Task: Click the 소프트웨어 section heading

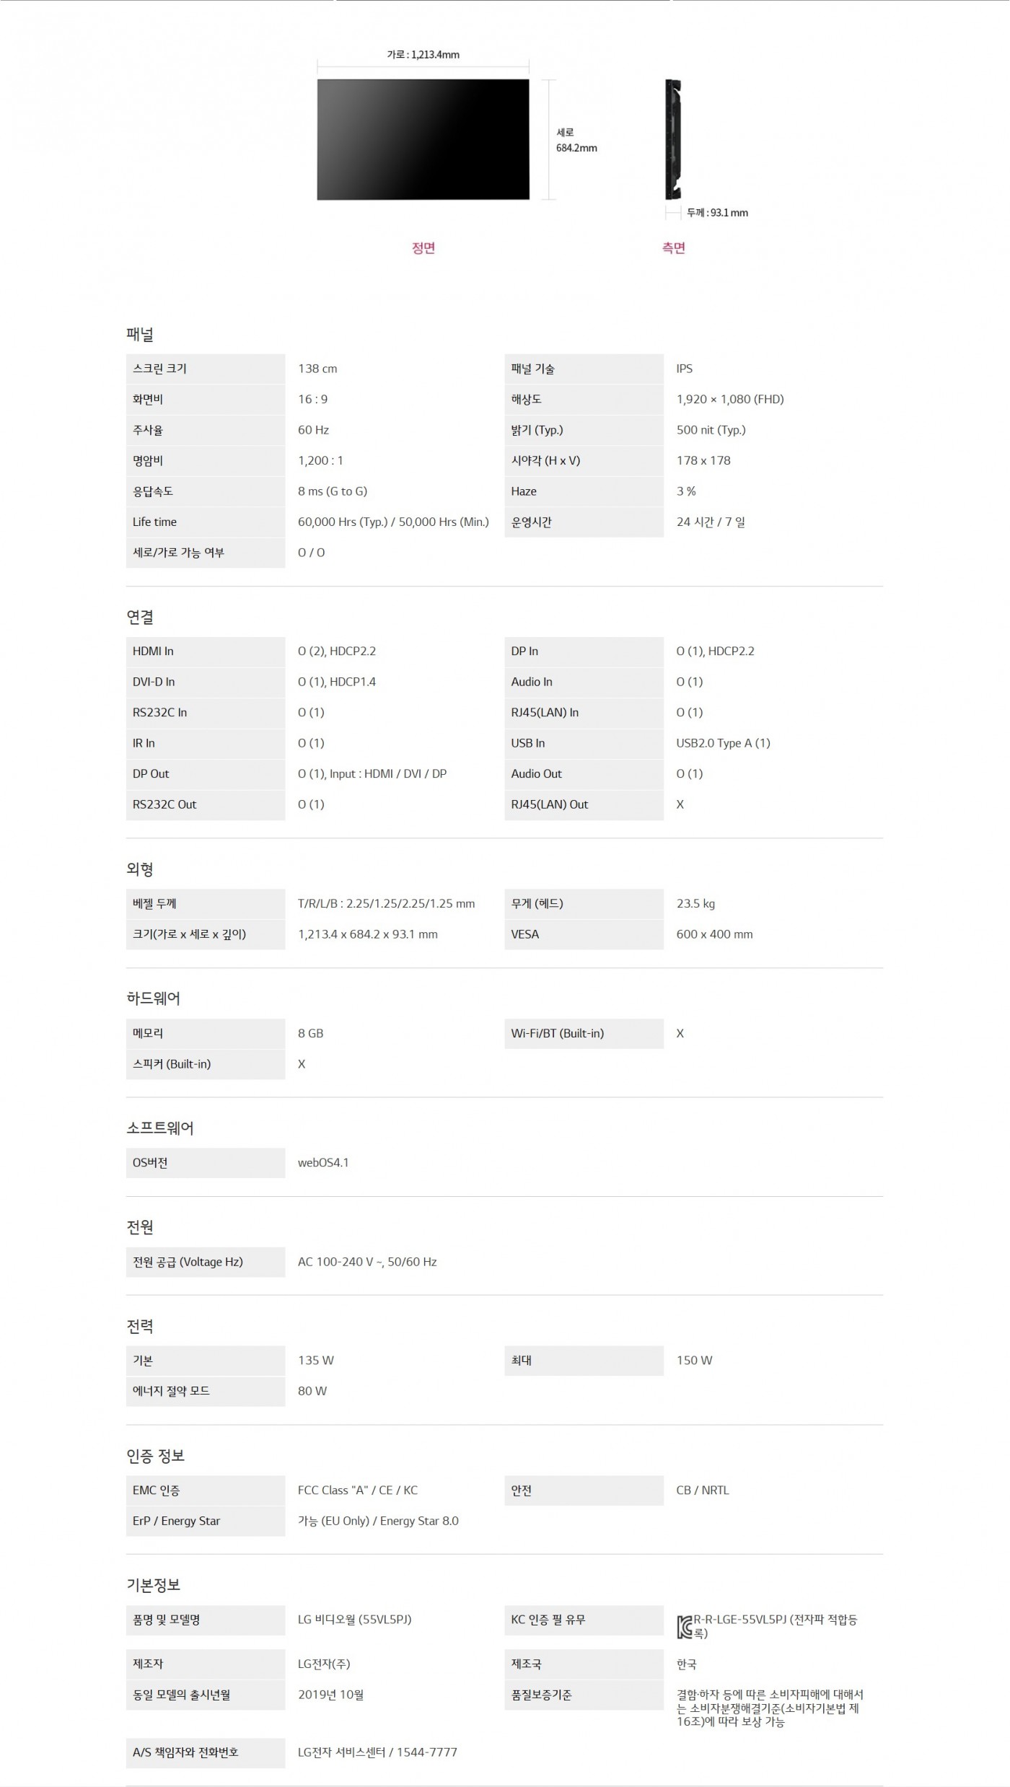Action: (x=160, y=1128)
